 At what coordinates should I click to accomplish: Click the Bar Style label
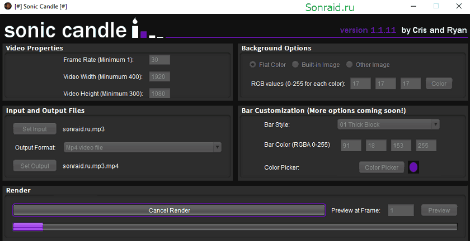coord(277,125)
